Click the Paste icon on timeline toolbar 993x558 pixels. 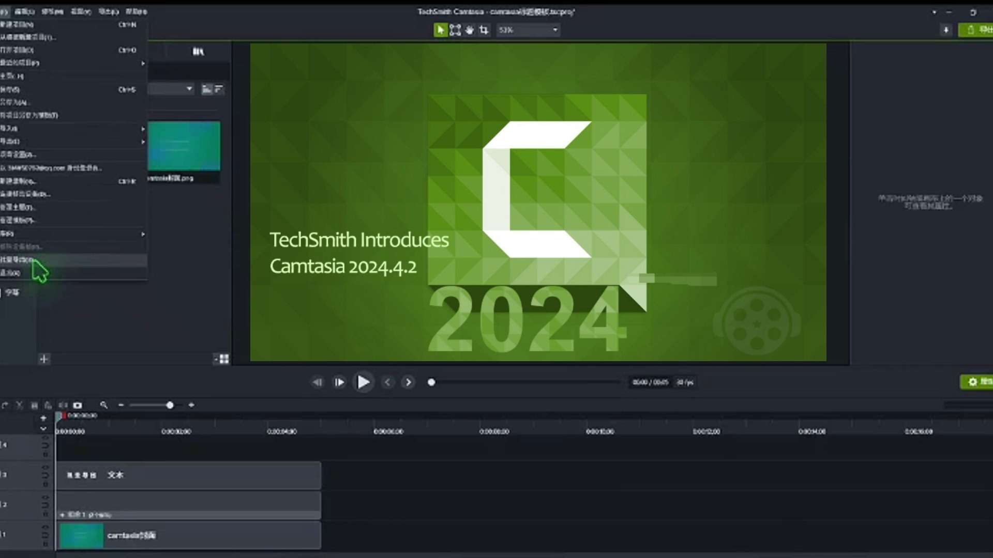click(x=48, y=406)
